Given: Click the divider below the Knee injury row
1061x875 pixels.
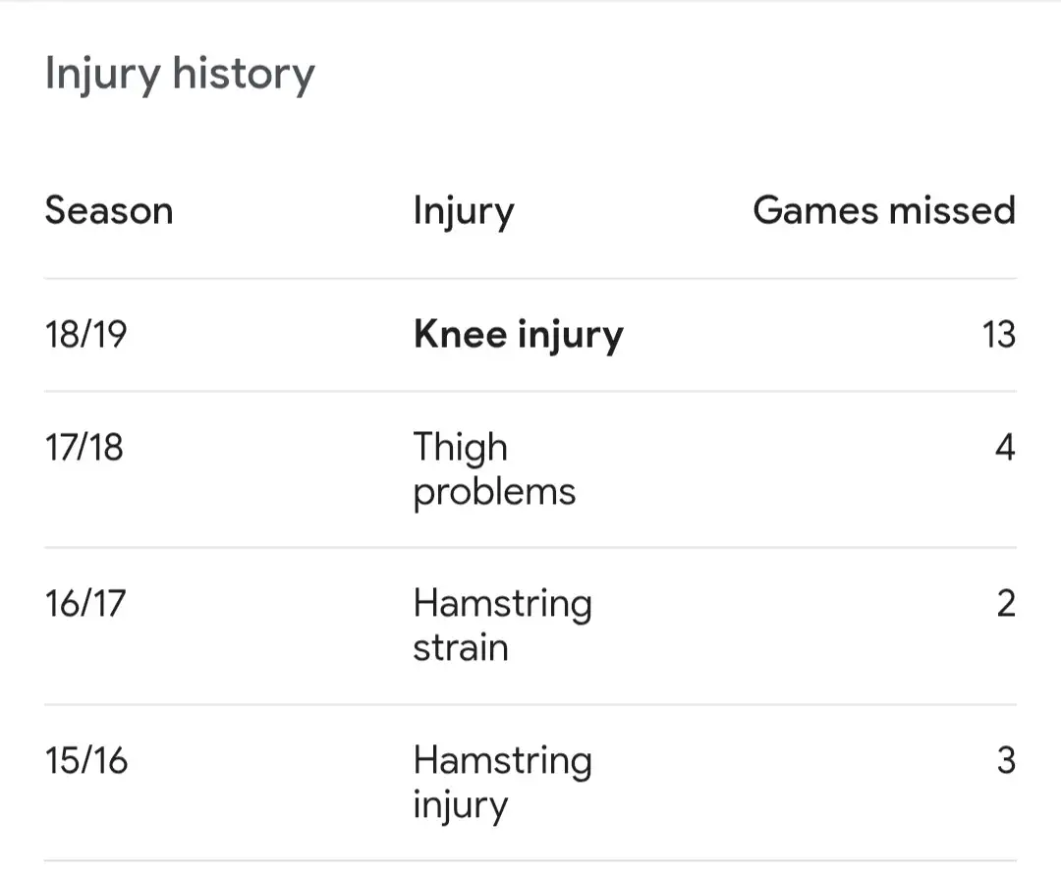Looking at the screenshot, I should point(530,391).
